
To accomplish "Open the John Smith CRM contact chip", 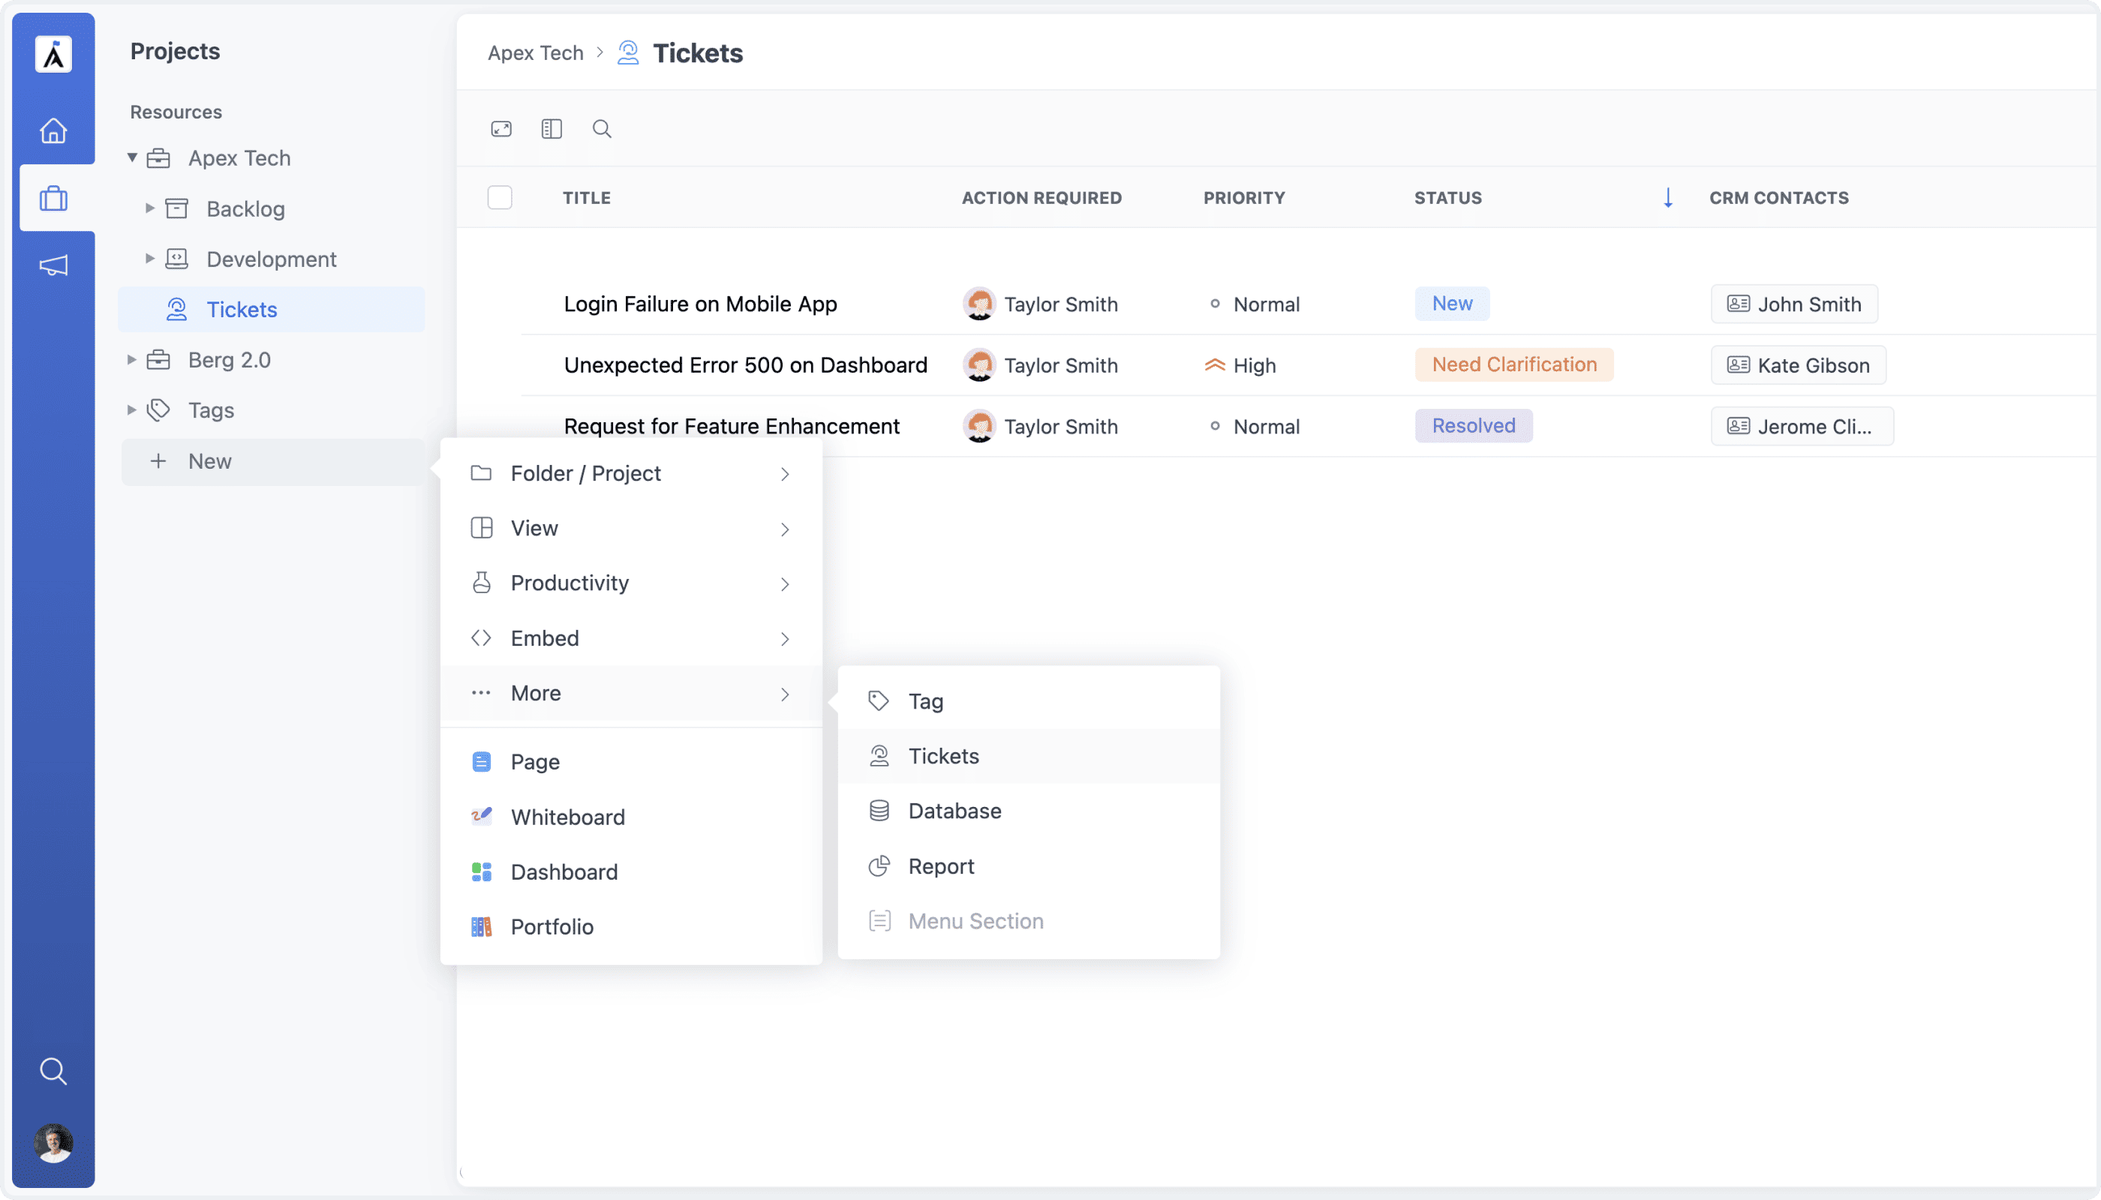I will (1794, 304).
